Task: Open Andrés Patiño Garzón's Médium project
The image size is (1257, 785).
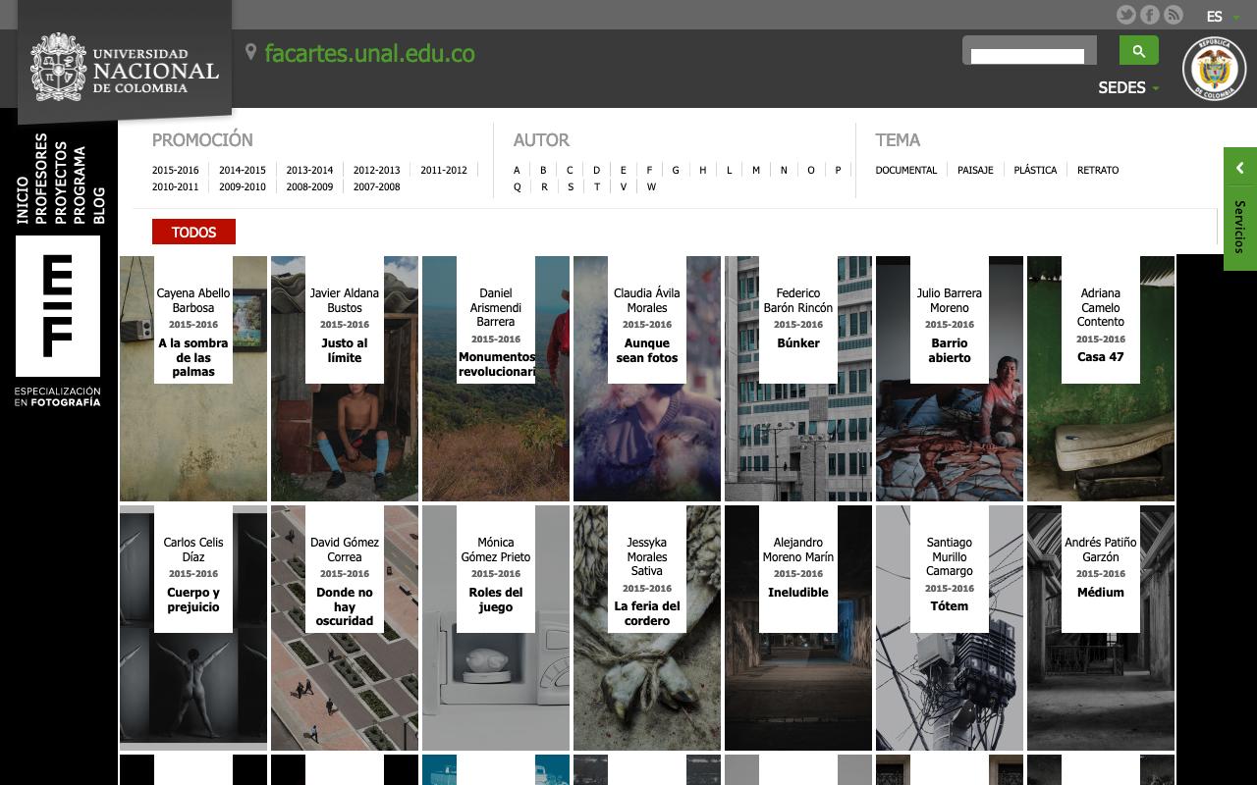Action: pyautogui.click(x=1101, y=628)
